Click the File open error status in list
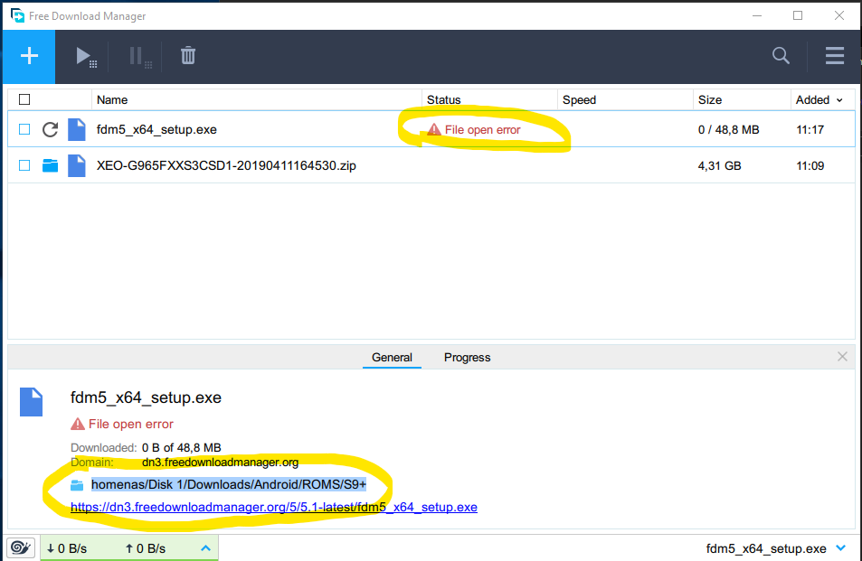The image size is (862, 561). pyautogui.click(x=474, y=129)
